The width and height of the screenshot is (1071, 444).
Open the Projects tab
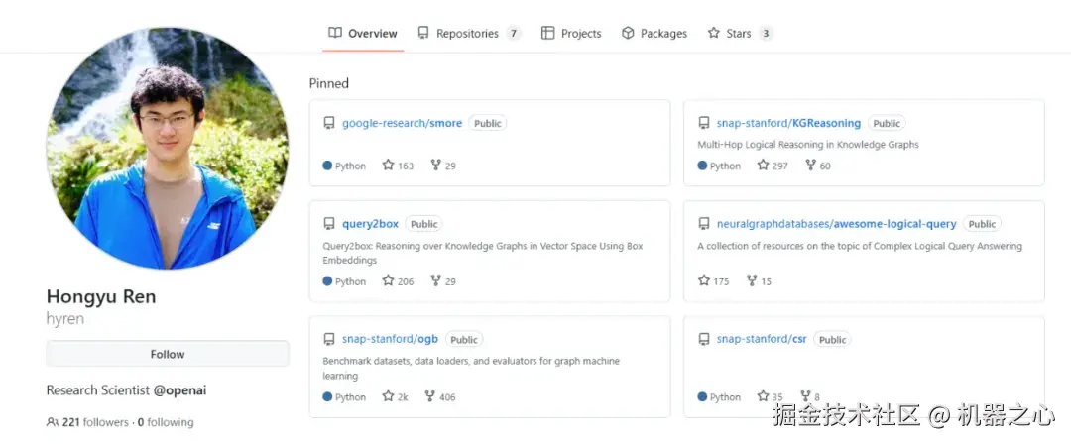tap(571, 33)
